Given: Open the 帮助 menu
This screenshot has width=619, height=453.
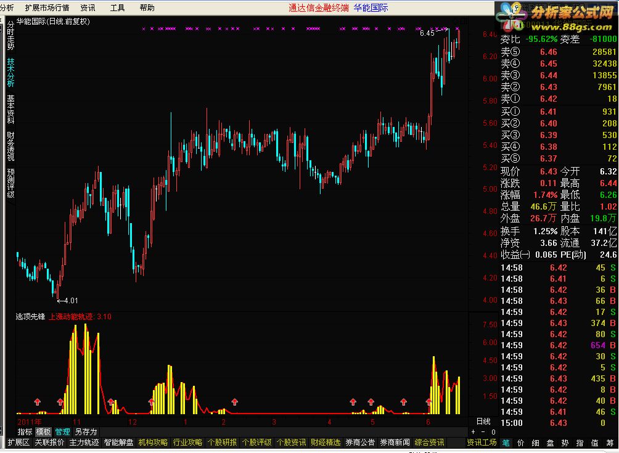Looking at the screenshot, I should pos(147,7).
